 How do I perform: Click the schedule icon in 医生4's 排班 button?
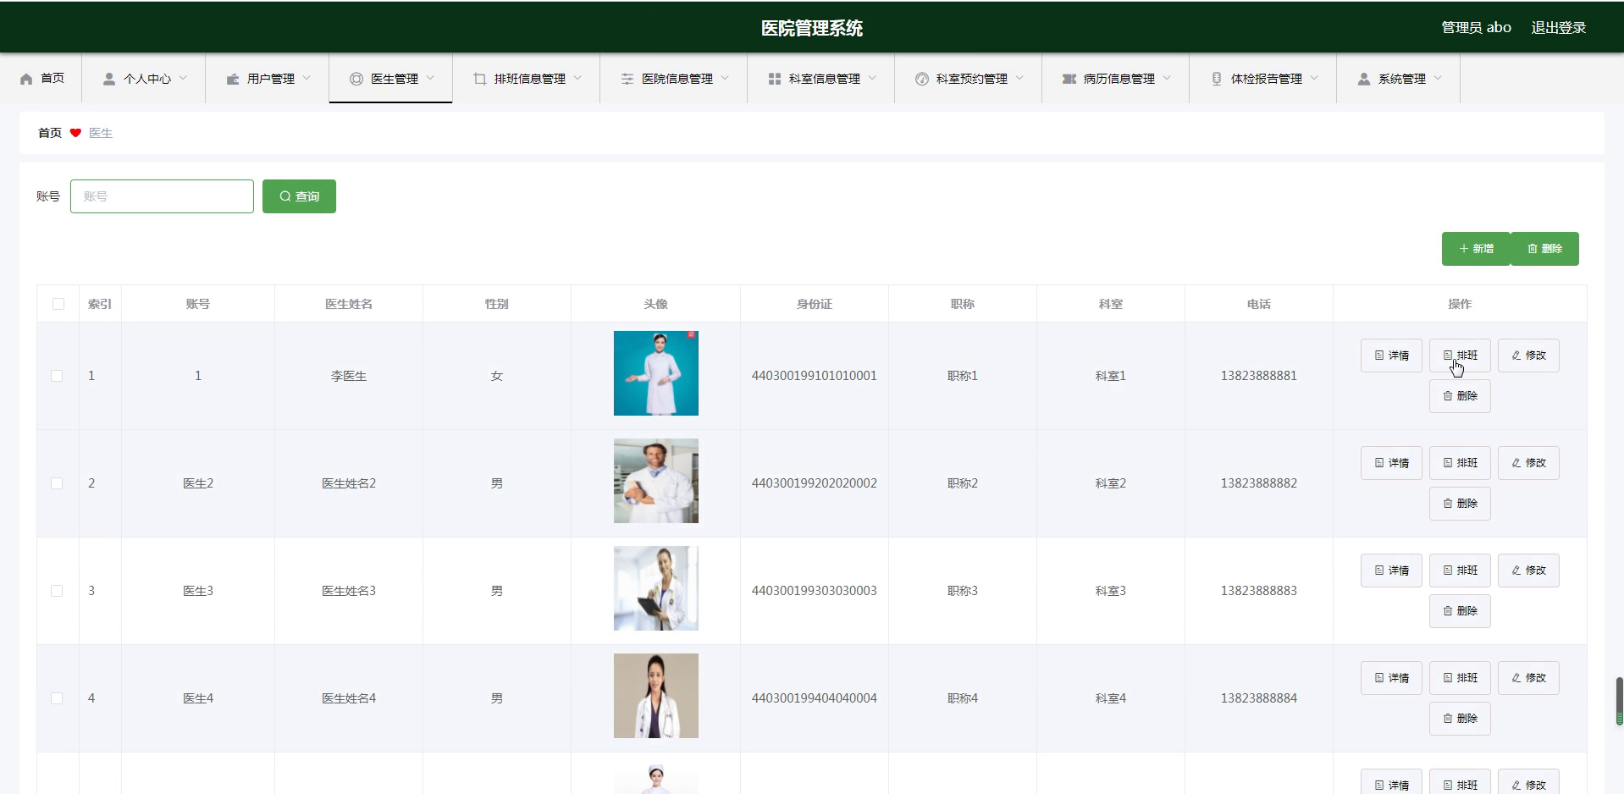[1448, 678]
